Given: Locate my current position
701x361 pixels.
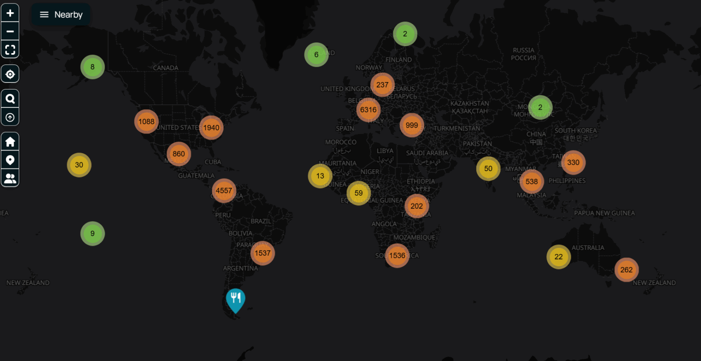Looking at the screenshot, I should pos(10,74).
